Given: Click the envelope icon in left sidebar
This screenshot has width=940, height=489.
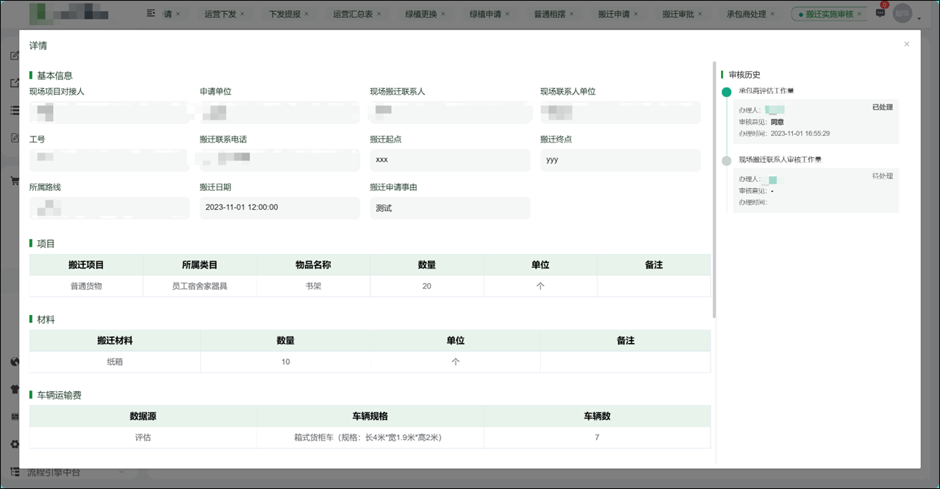Looking at the screenshot, I should 15,416.
